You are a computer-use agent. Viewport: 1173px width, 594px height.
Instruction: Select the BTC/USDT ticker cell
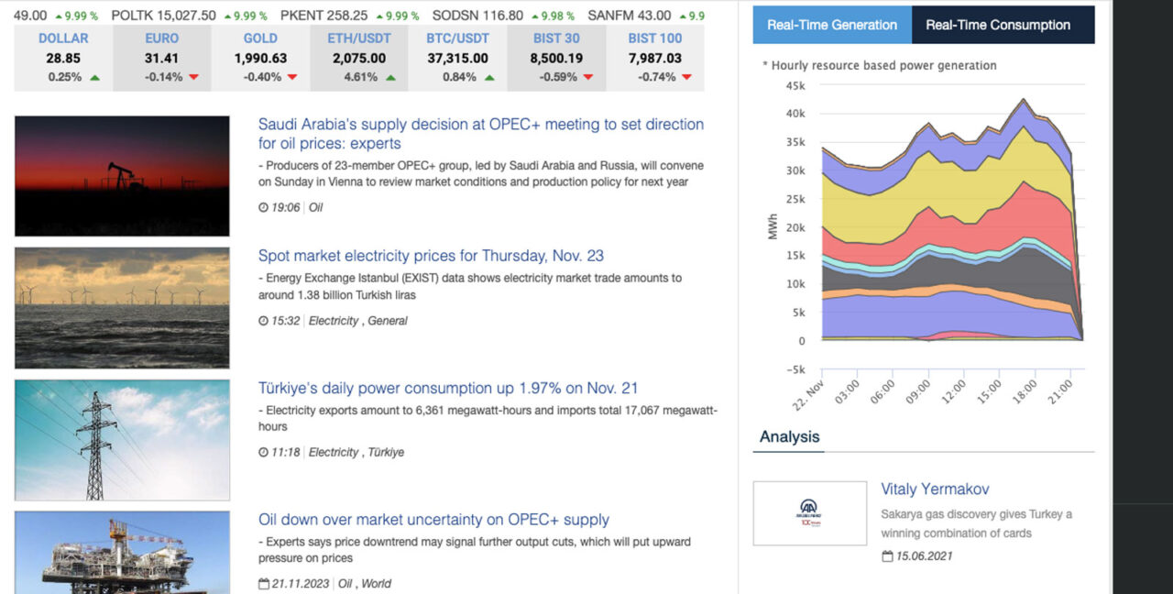pyautogui.click(x=458, y=58)
